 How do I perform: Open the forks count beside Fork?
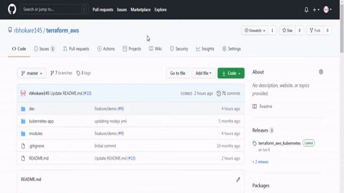(x=327, y=31)
